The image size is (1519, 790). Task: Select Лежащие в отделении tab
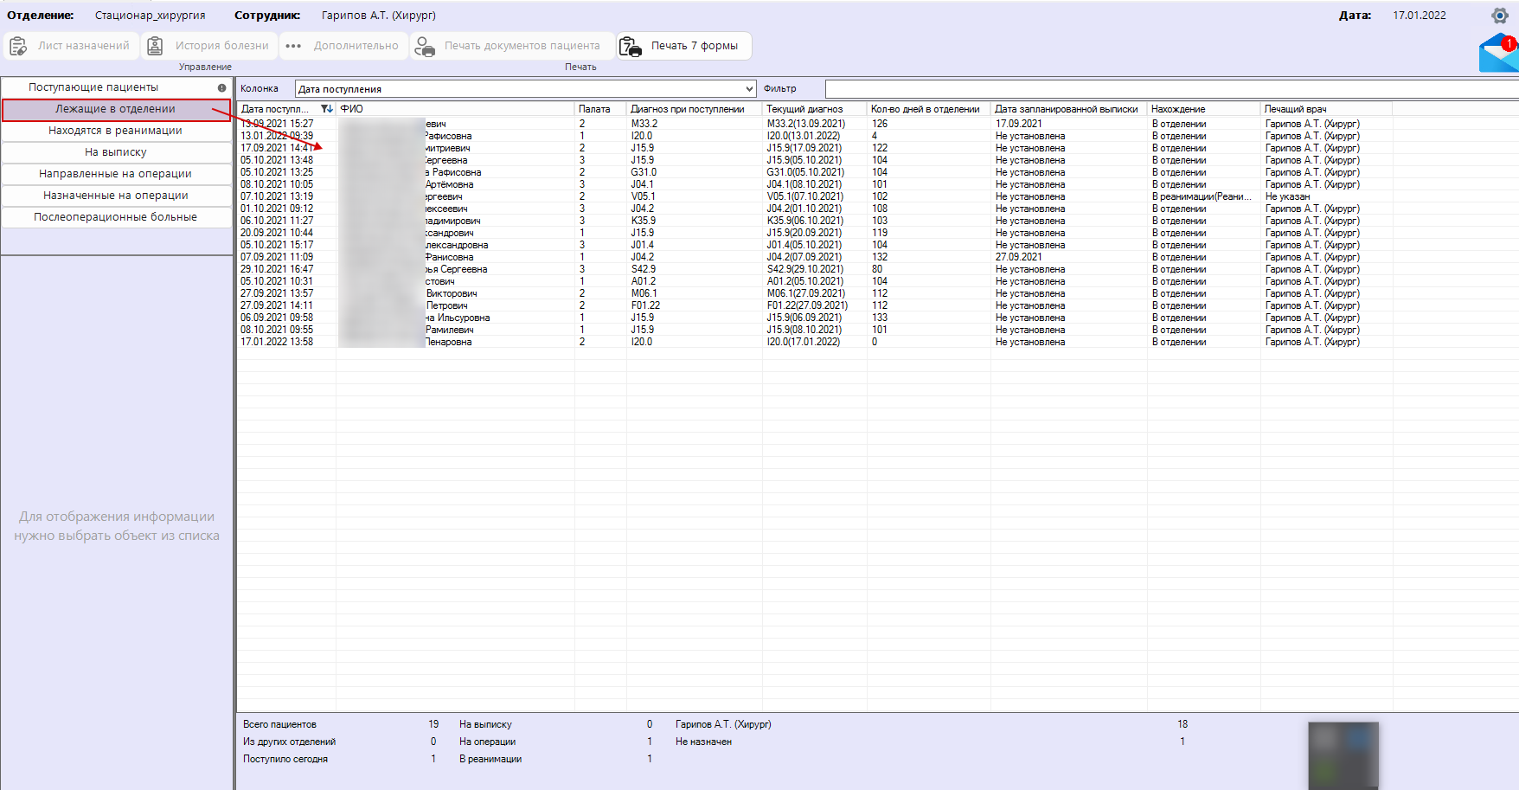tap(116, 109)
